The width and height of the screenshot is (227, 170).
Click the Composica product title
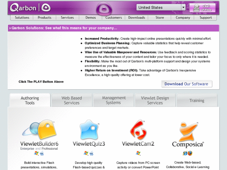coord(188,144)
